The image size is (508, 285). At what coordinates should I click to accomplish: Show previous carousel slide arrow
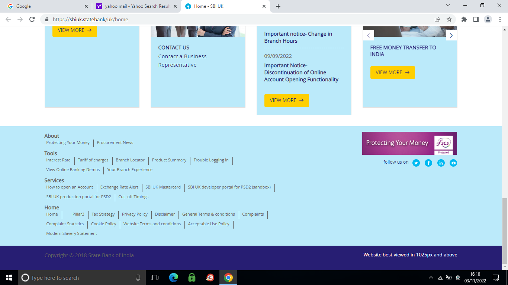(368, 35)
